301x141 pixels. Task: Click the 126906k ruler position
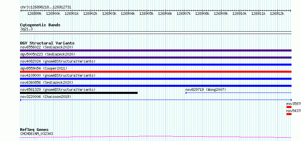[165, 14]
